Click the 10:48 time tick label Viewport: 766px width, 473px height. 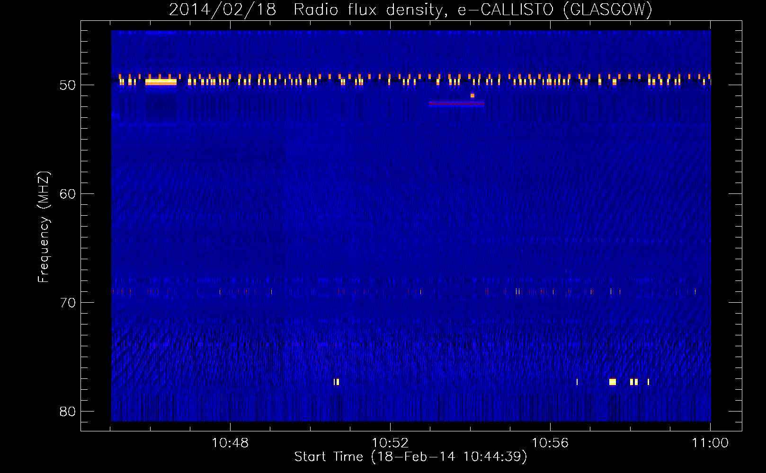point(230,443)
